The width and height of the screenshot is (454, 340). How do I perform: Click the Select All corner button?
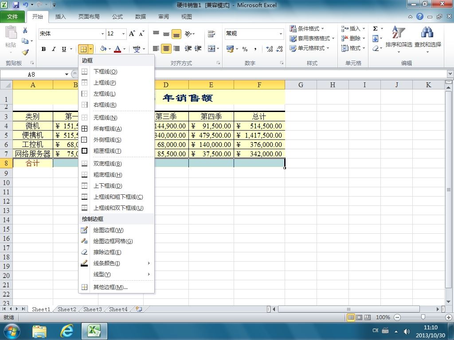6,85
